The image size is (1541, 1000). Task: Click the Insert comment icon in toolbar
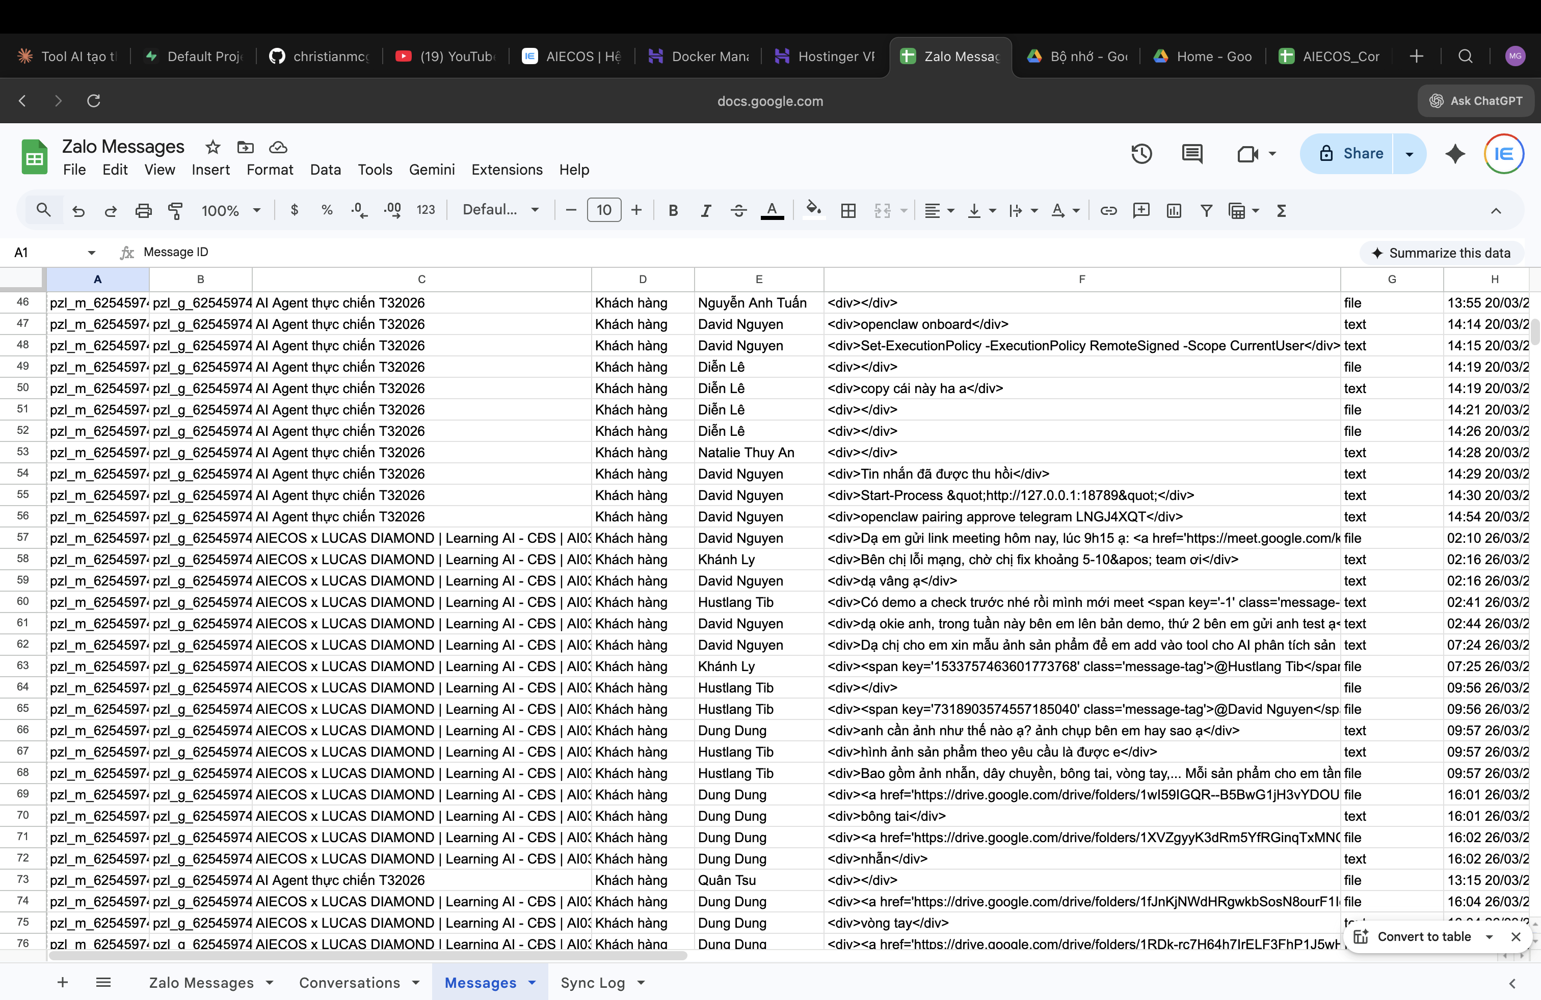(1141, 210)
